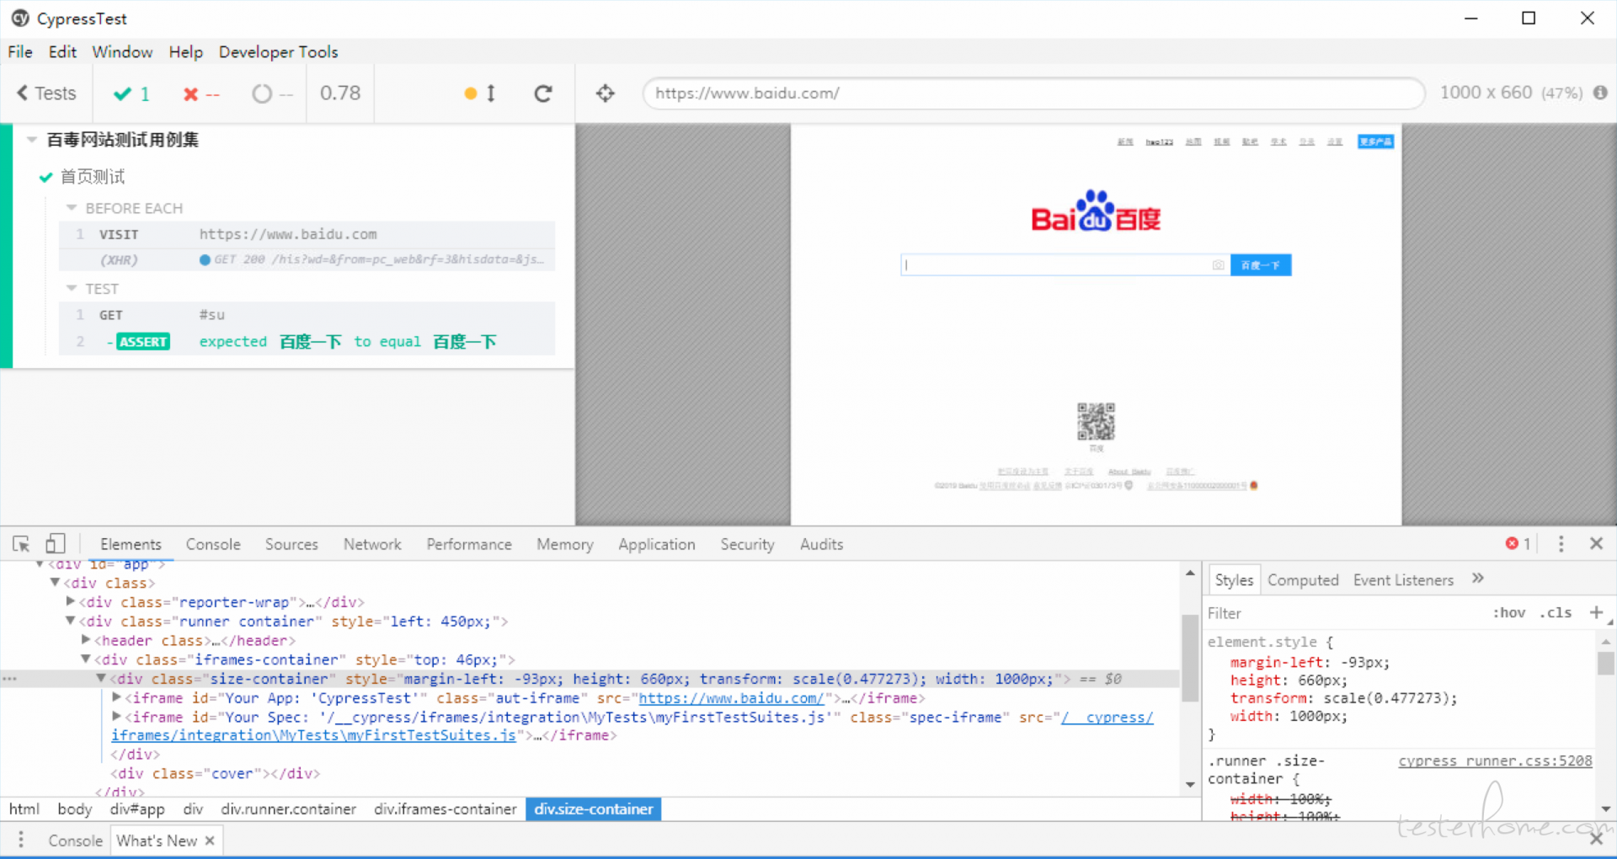Add a new style rule plus icon

click(x=1596, y=612)
